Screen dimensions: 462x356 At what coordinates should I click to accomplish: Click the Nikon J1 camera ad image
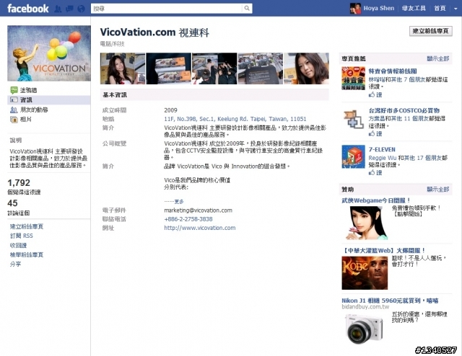click(365, 329)
